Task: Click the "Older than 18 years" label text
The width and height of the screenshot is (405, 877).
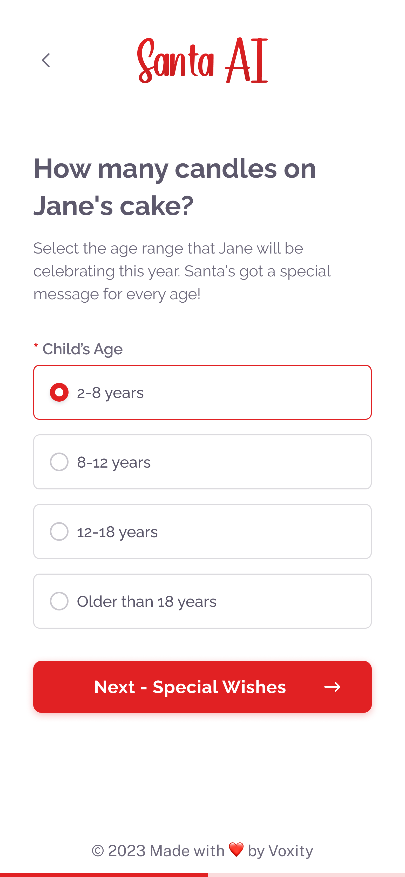Action: (x=147, y=602)
